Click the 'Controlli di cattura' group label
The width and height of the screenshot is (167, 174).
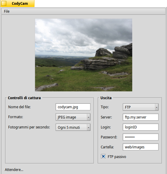coord(24,98)
